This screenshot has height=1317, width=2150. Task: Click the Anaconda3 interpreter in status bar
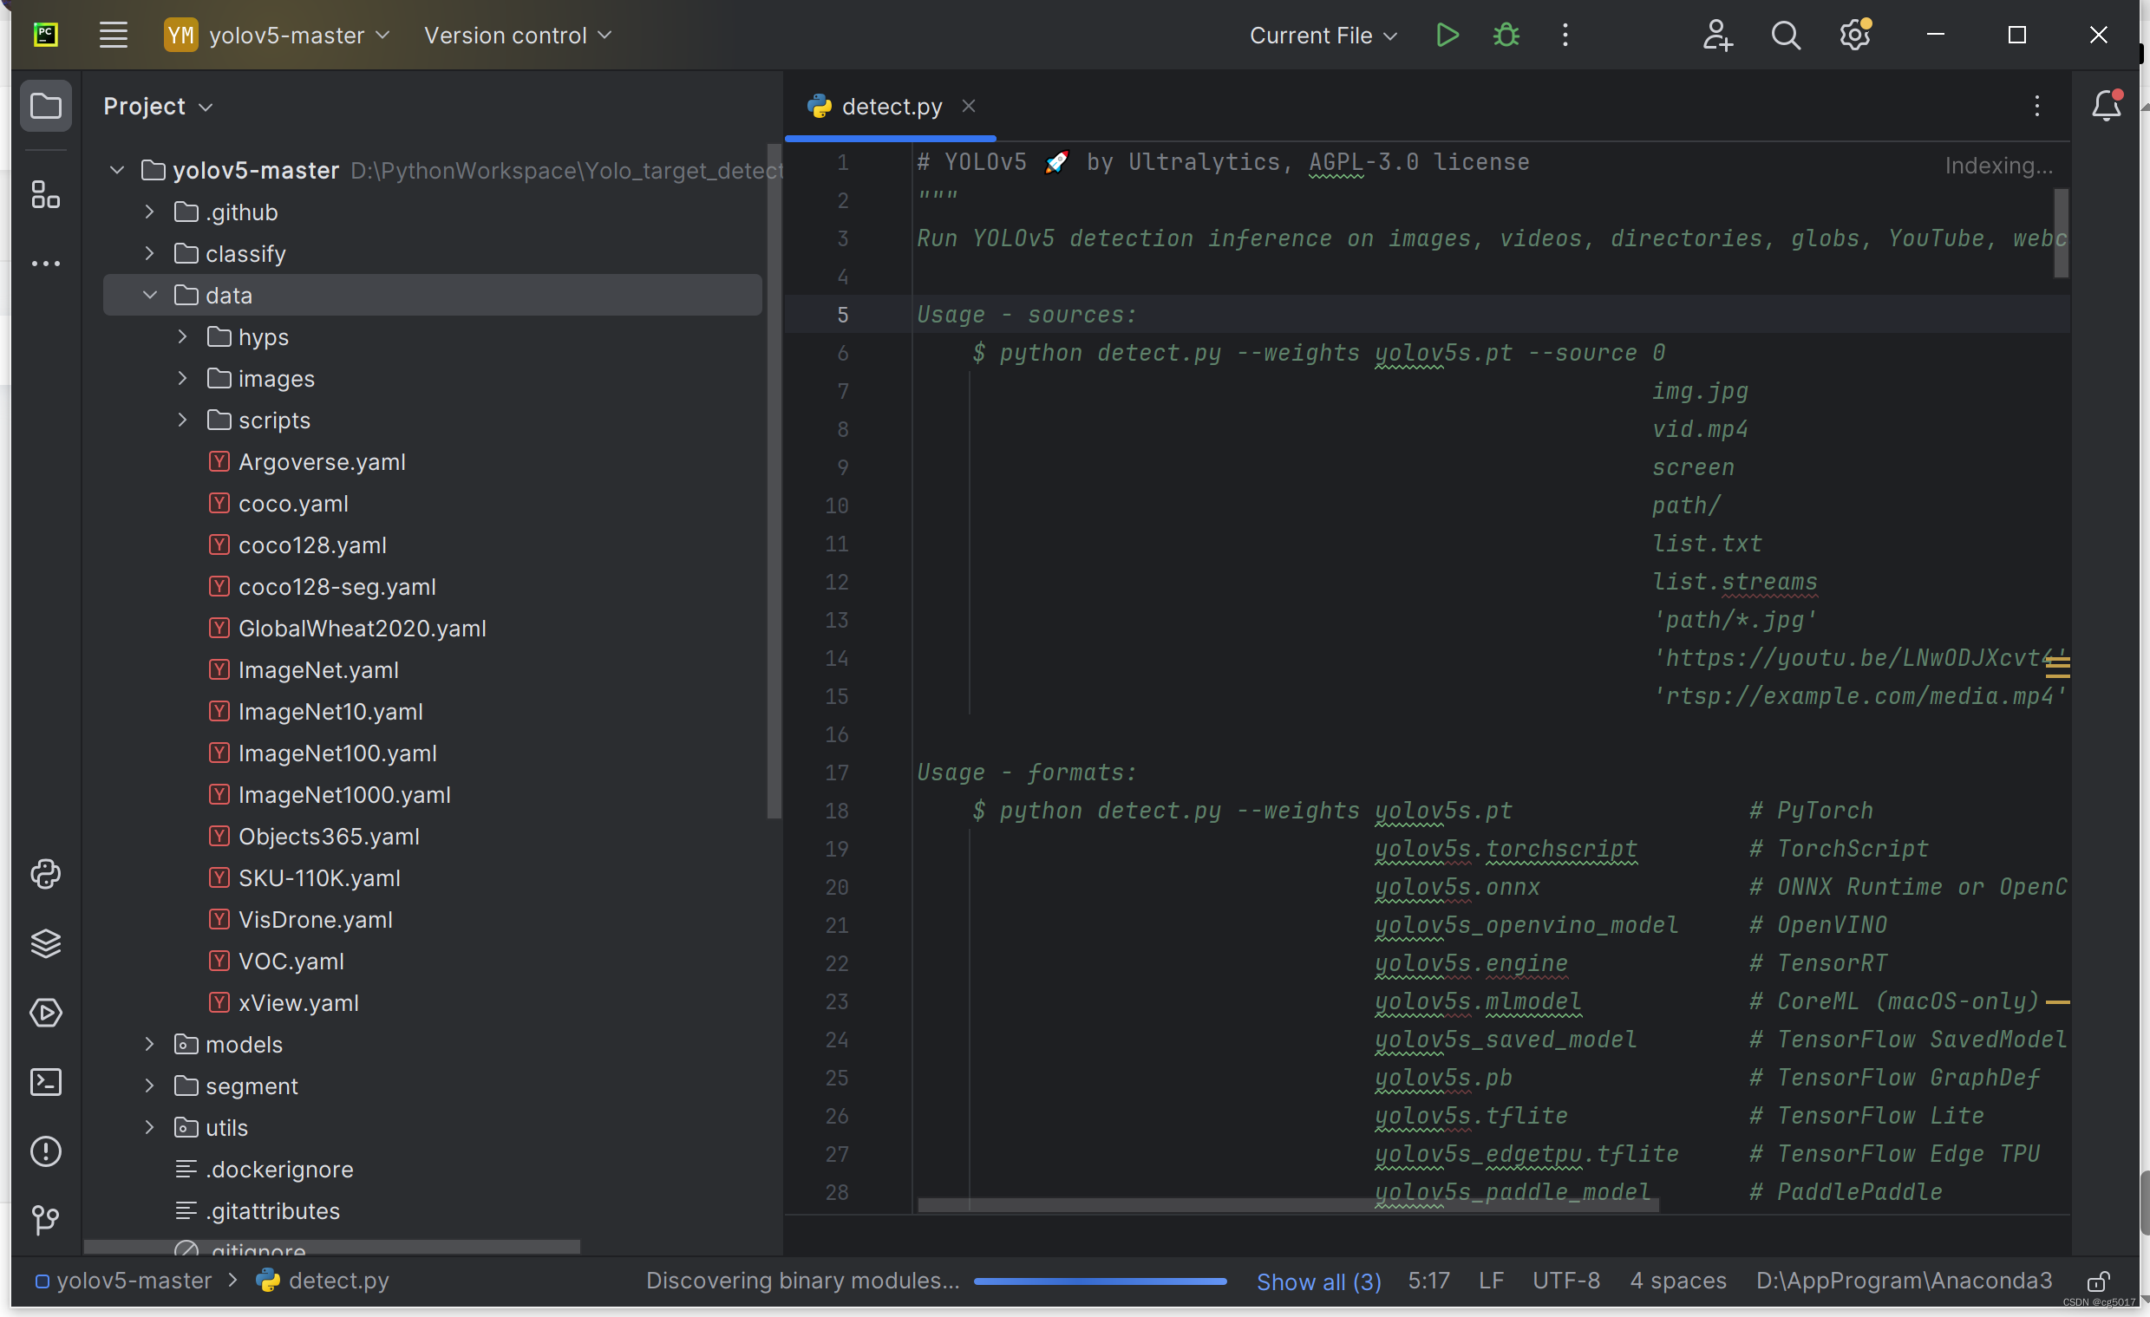(x=1903, y=1281)
